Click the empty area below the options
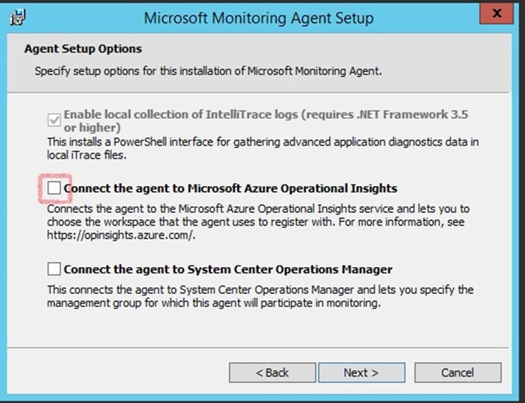Image resolution: width=525 pixels, height=403 pixels. pyautogui.click(x=258, y=329)
